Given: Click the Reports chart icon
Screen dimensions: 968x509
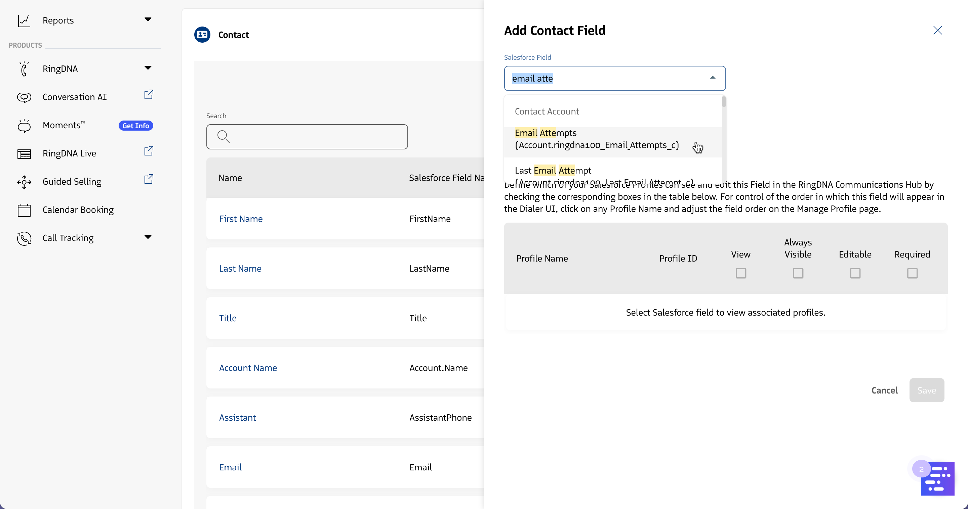Looking at the screenshot, I should coord(24,20).
